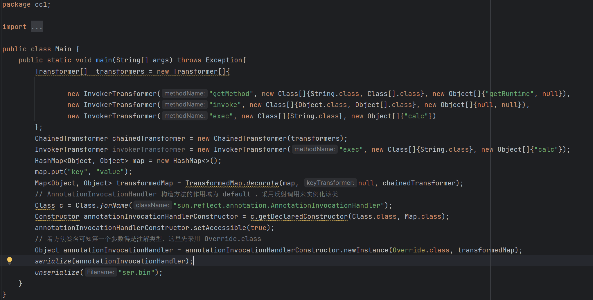Click newInstance method call
Image resolution: width=593 pixels, height=300 pixels.
pyautogui.click(x=366, y=250)
